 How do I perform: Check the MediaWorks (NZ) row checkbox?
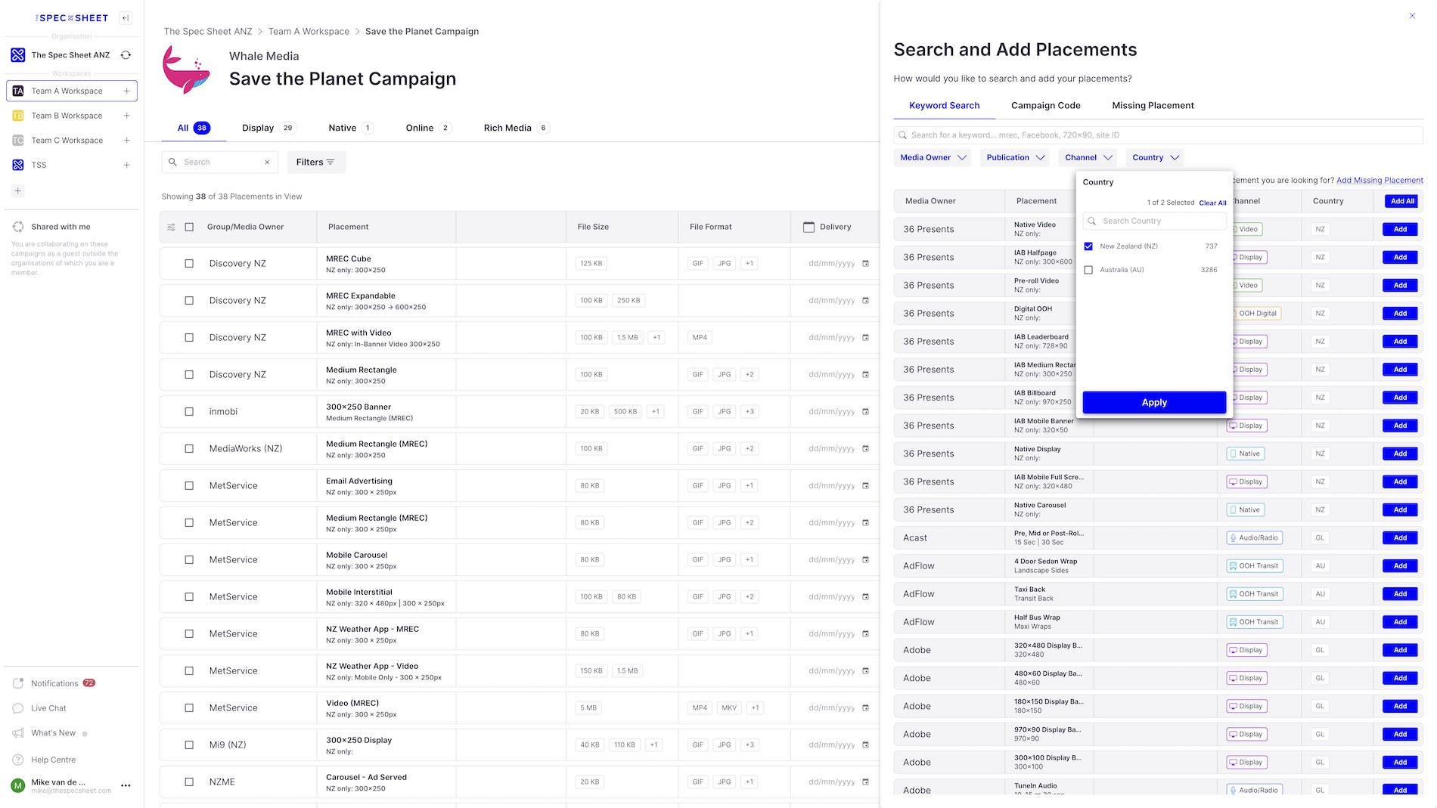189,449
